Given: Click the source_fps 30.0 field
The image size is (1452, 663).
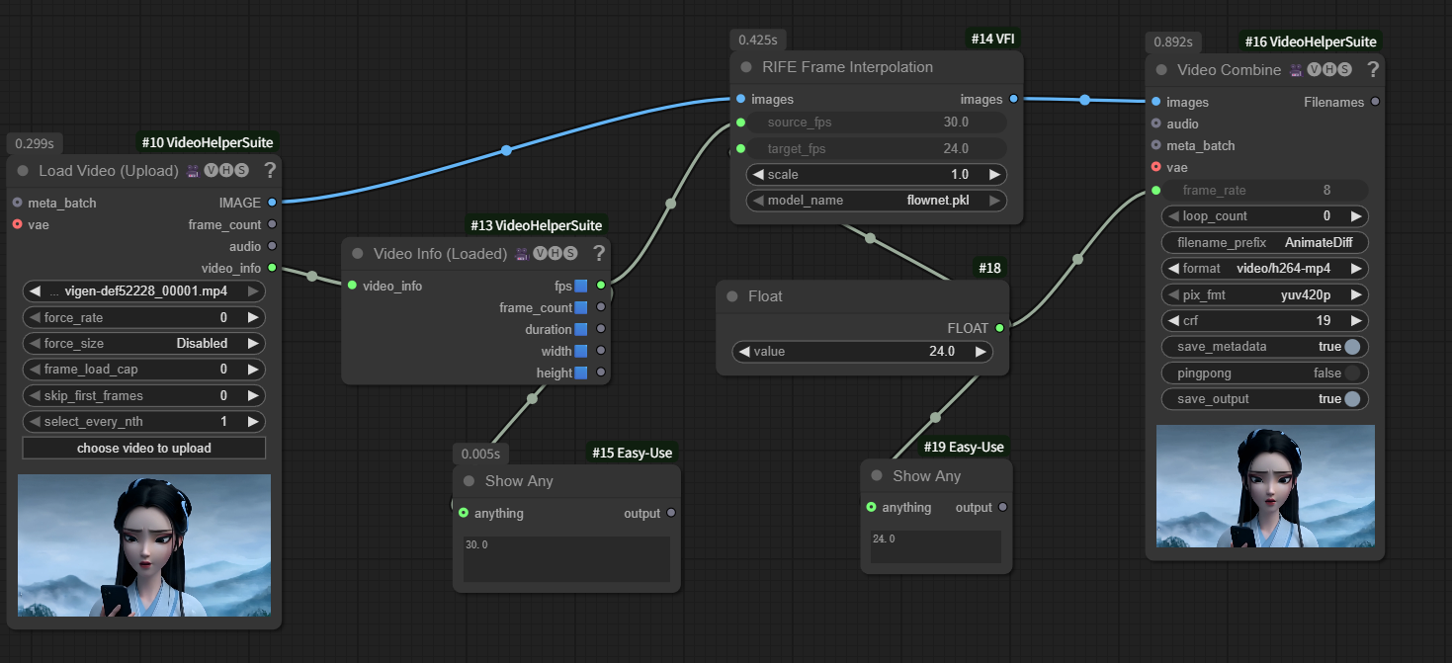Looking at the screenshot, I should point(877,123).
